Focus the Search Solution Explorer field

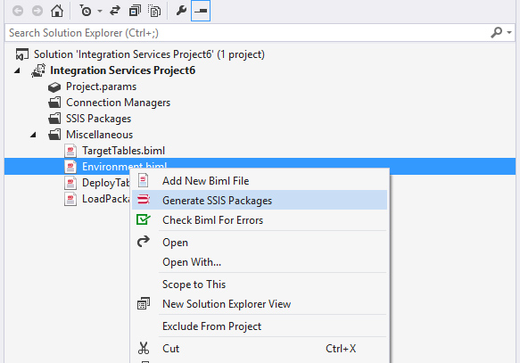247,33
